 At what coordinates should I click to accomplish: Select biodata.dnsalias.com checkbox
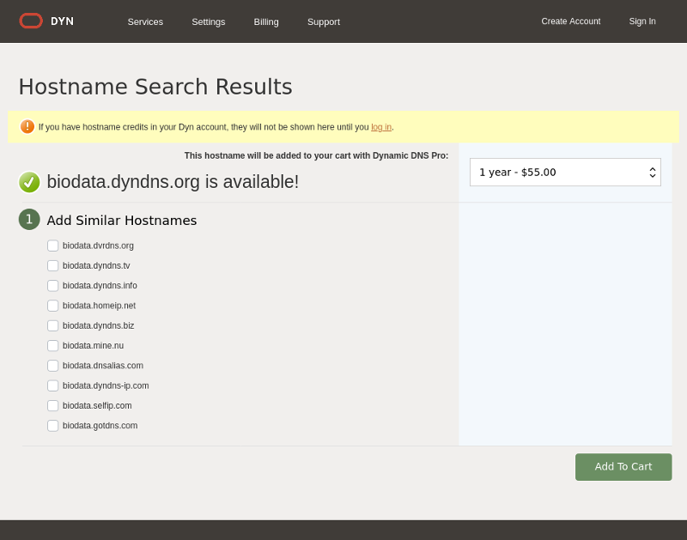pos(52,366)
